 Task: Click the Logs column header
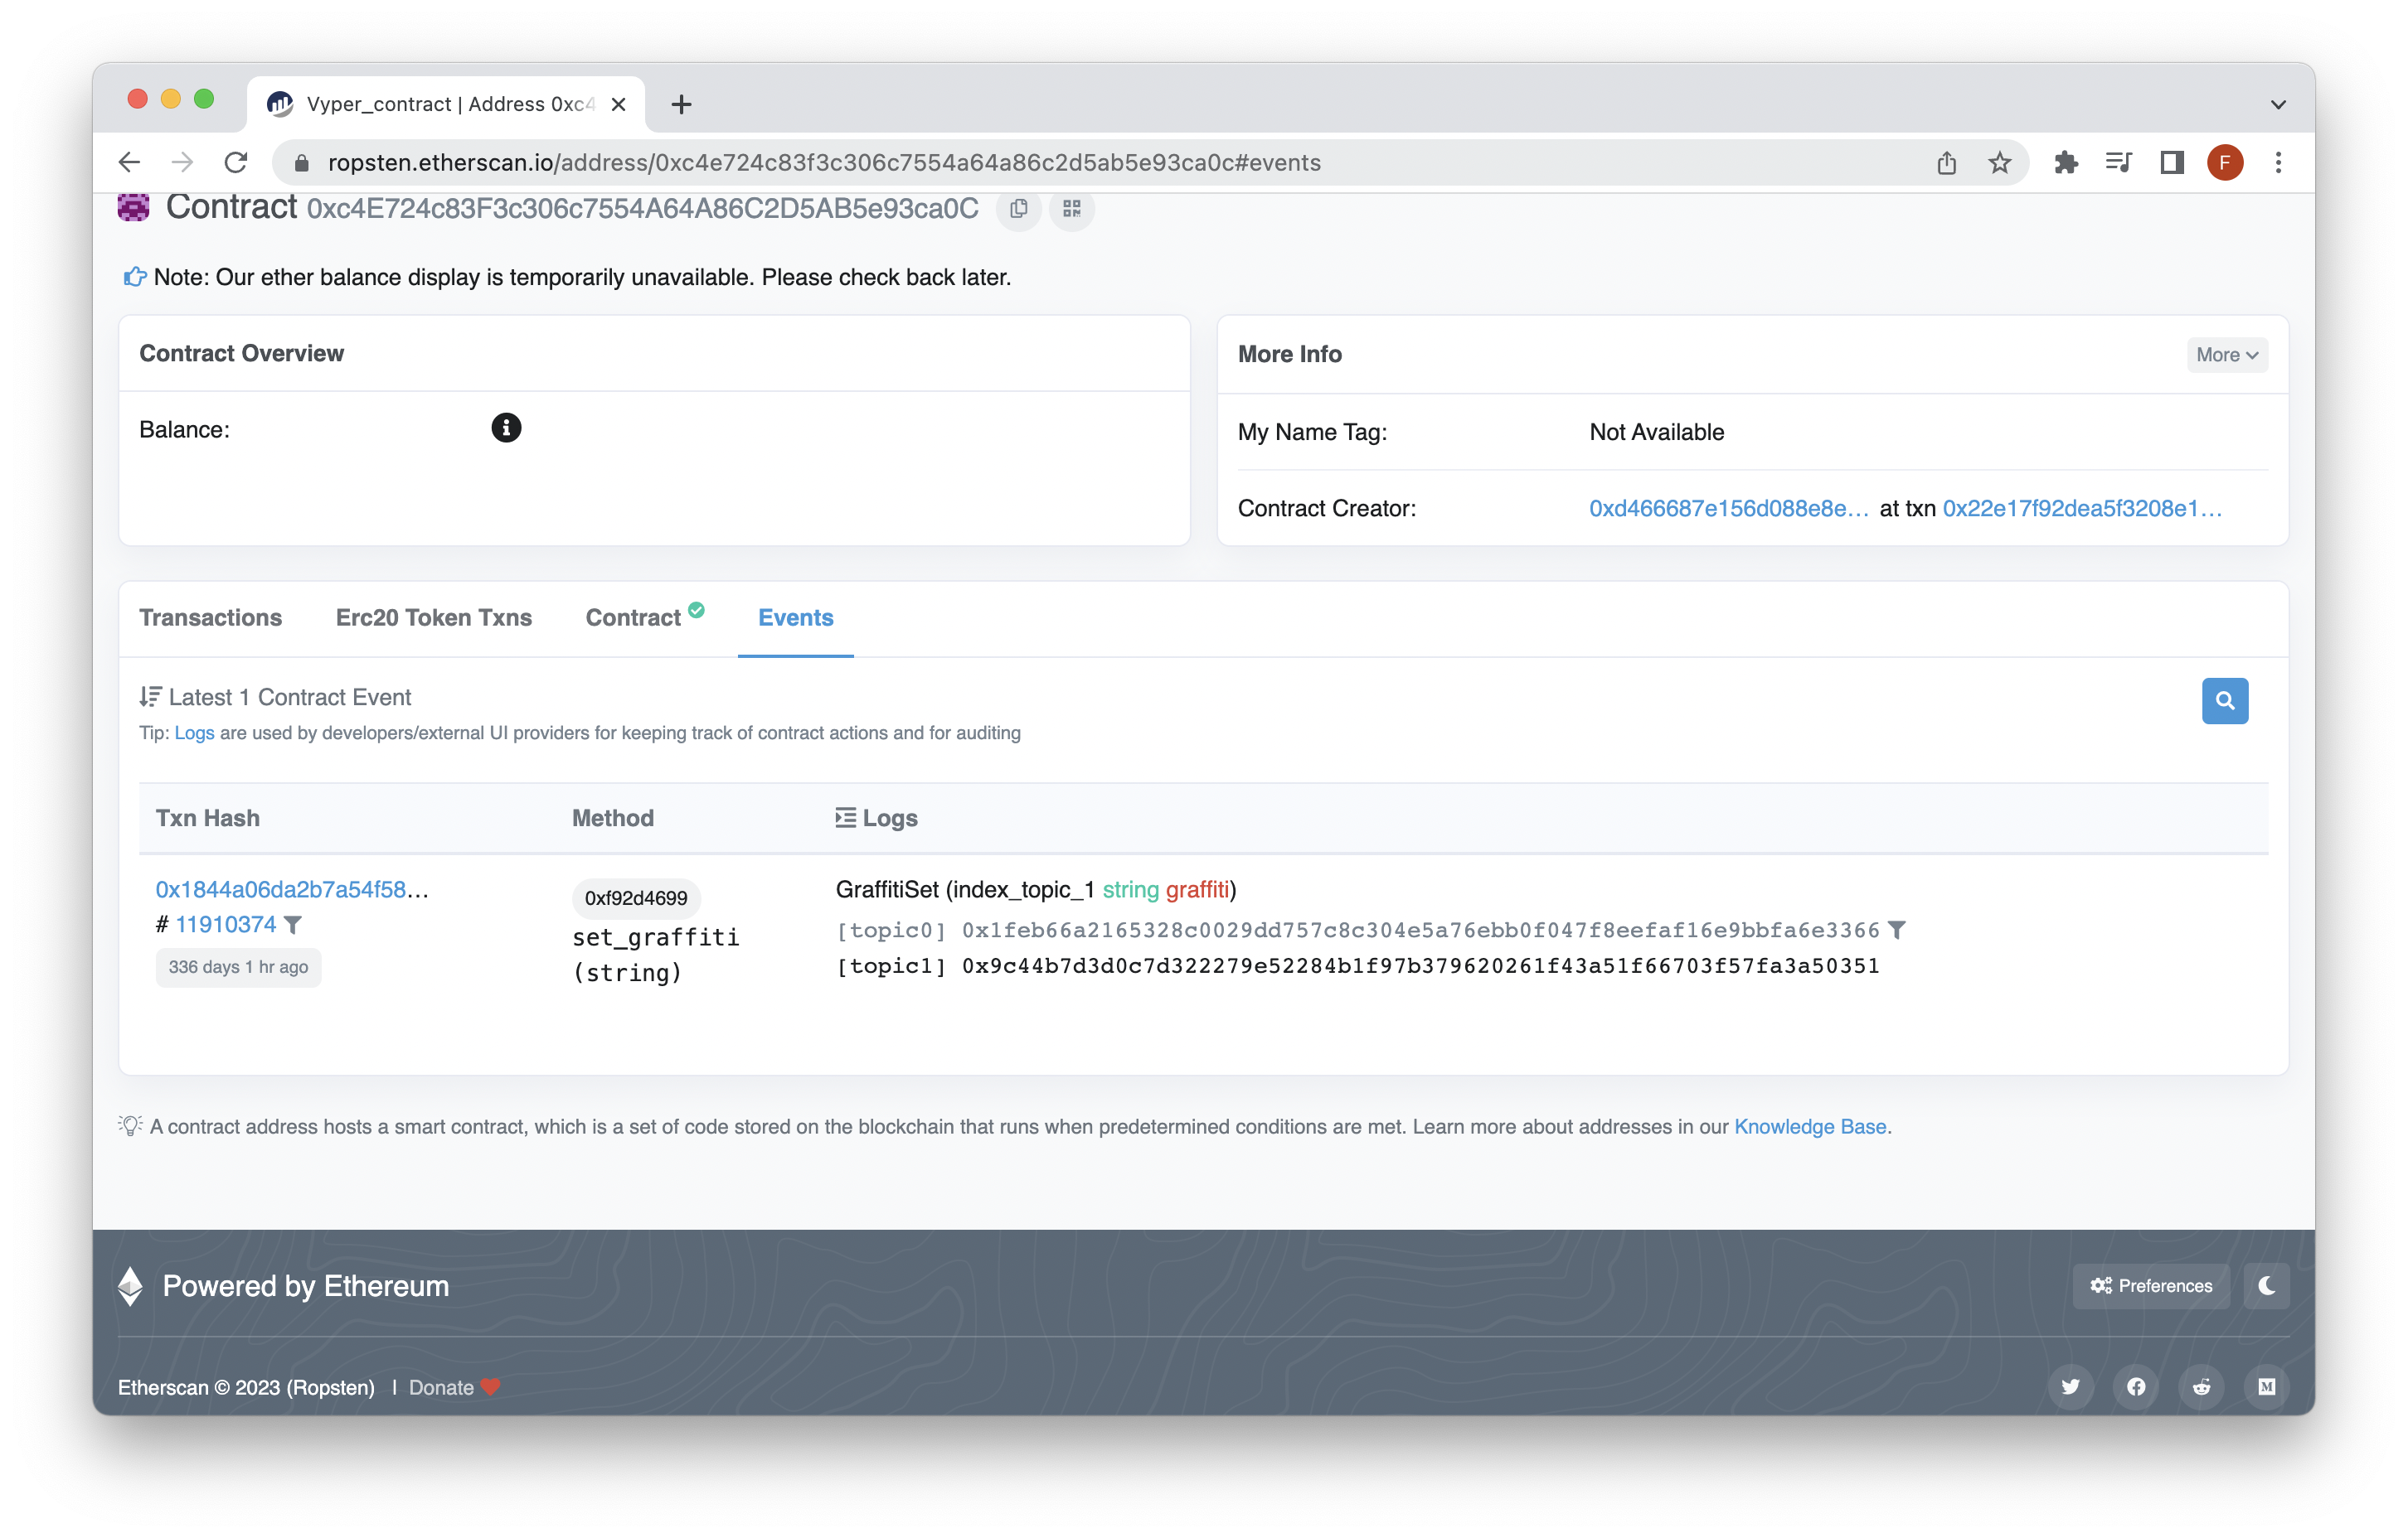pos(876,817)
